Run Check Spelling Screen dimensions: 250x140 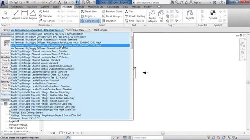click(135, 16)
